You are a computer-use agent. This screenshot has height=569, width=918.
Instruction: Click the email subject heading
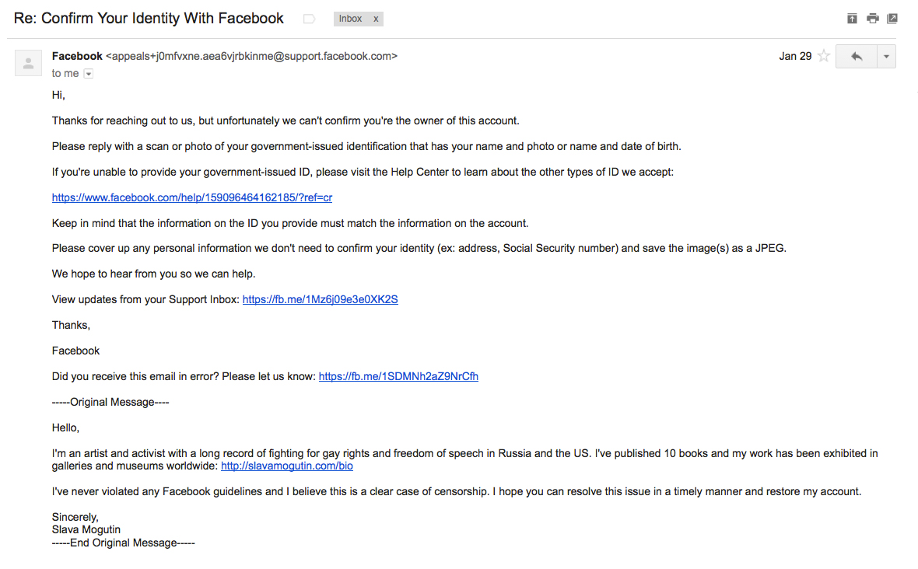[149, 19]
